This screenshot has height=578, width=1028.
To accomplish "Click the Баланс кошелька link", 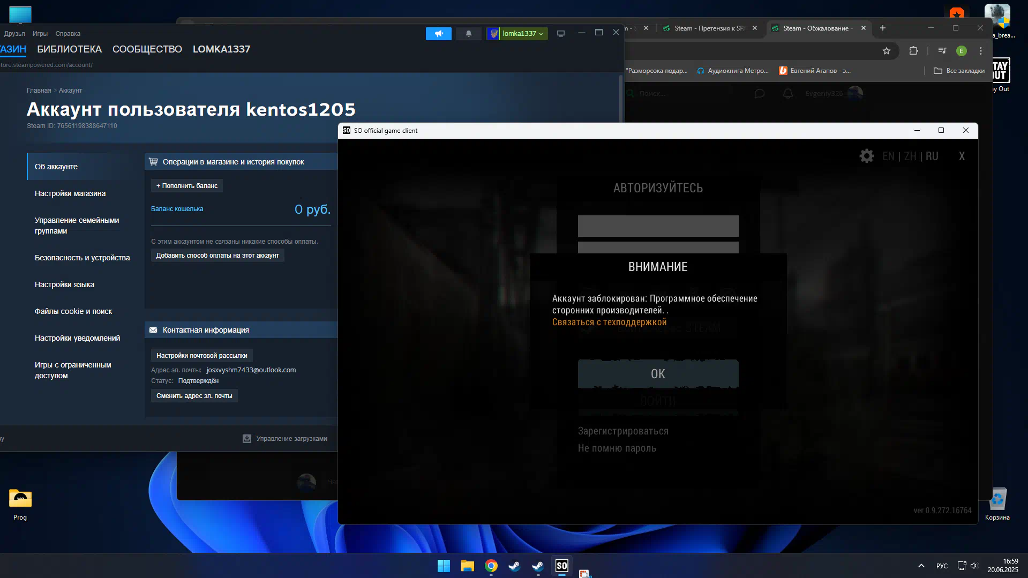I will (177, 209).
